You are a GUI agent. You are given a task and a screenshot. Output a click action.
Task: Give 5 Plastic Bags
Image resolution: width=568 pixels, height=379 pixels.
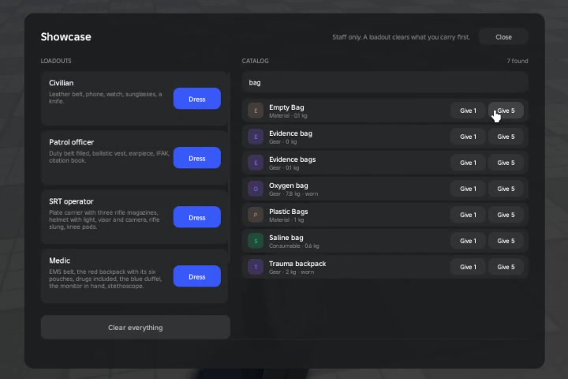pos(506,215)
